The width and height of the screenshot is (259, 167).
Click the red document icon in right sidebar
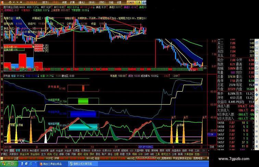[257, 58]
